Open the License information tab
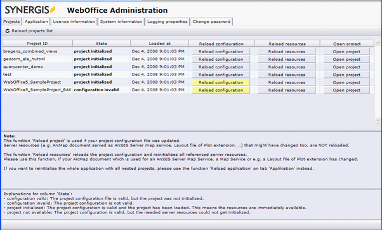The image size is (382, 230). click(74, 22)
